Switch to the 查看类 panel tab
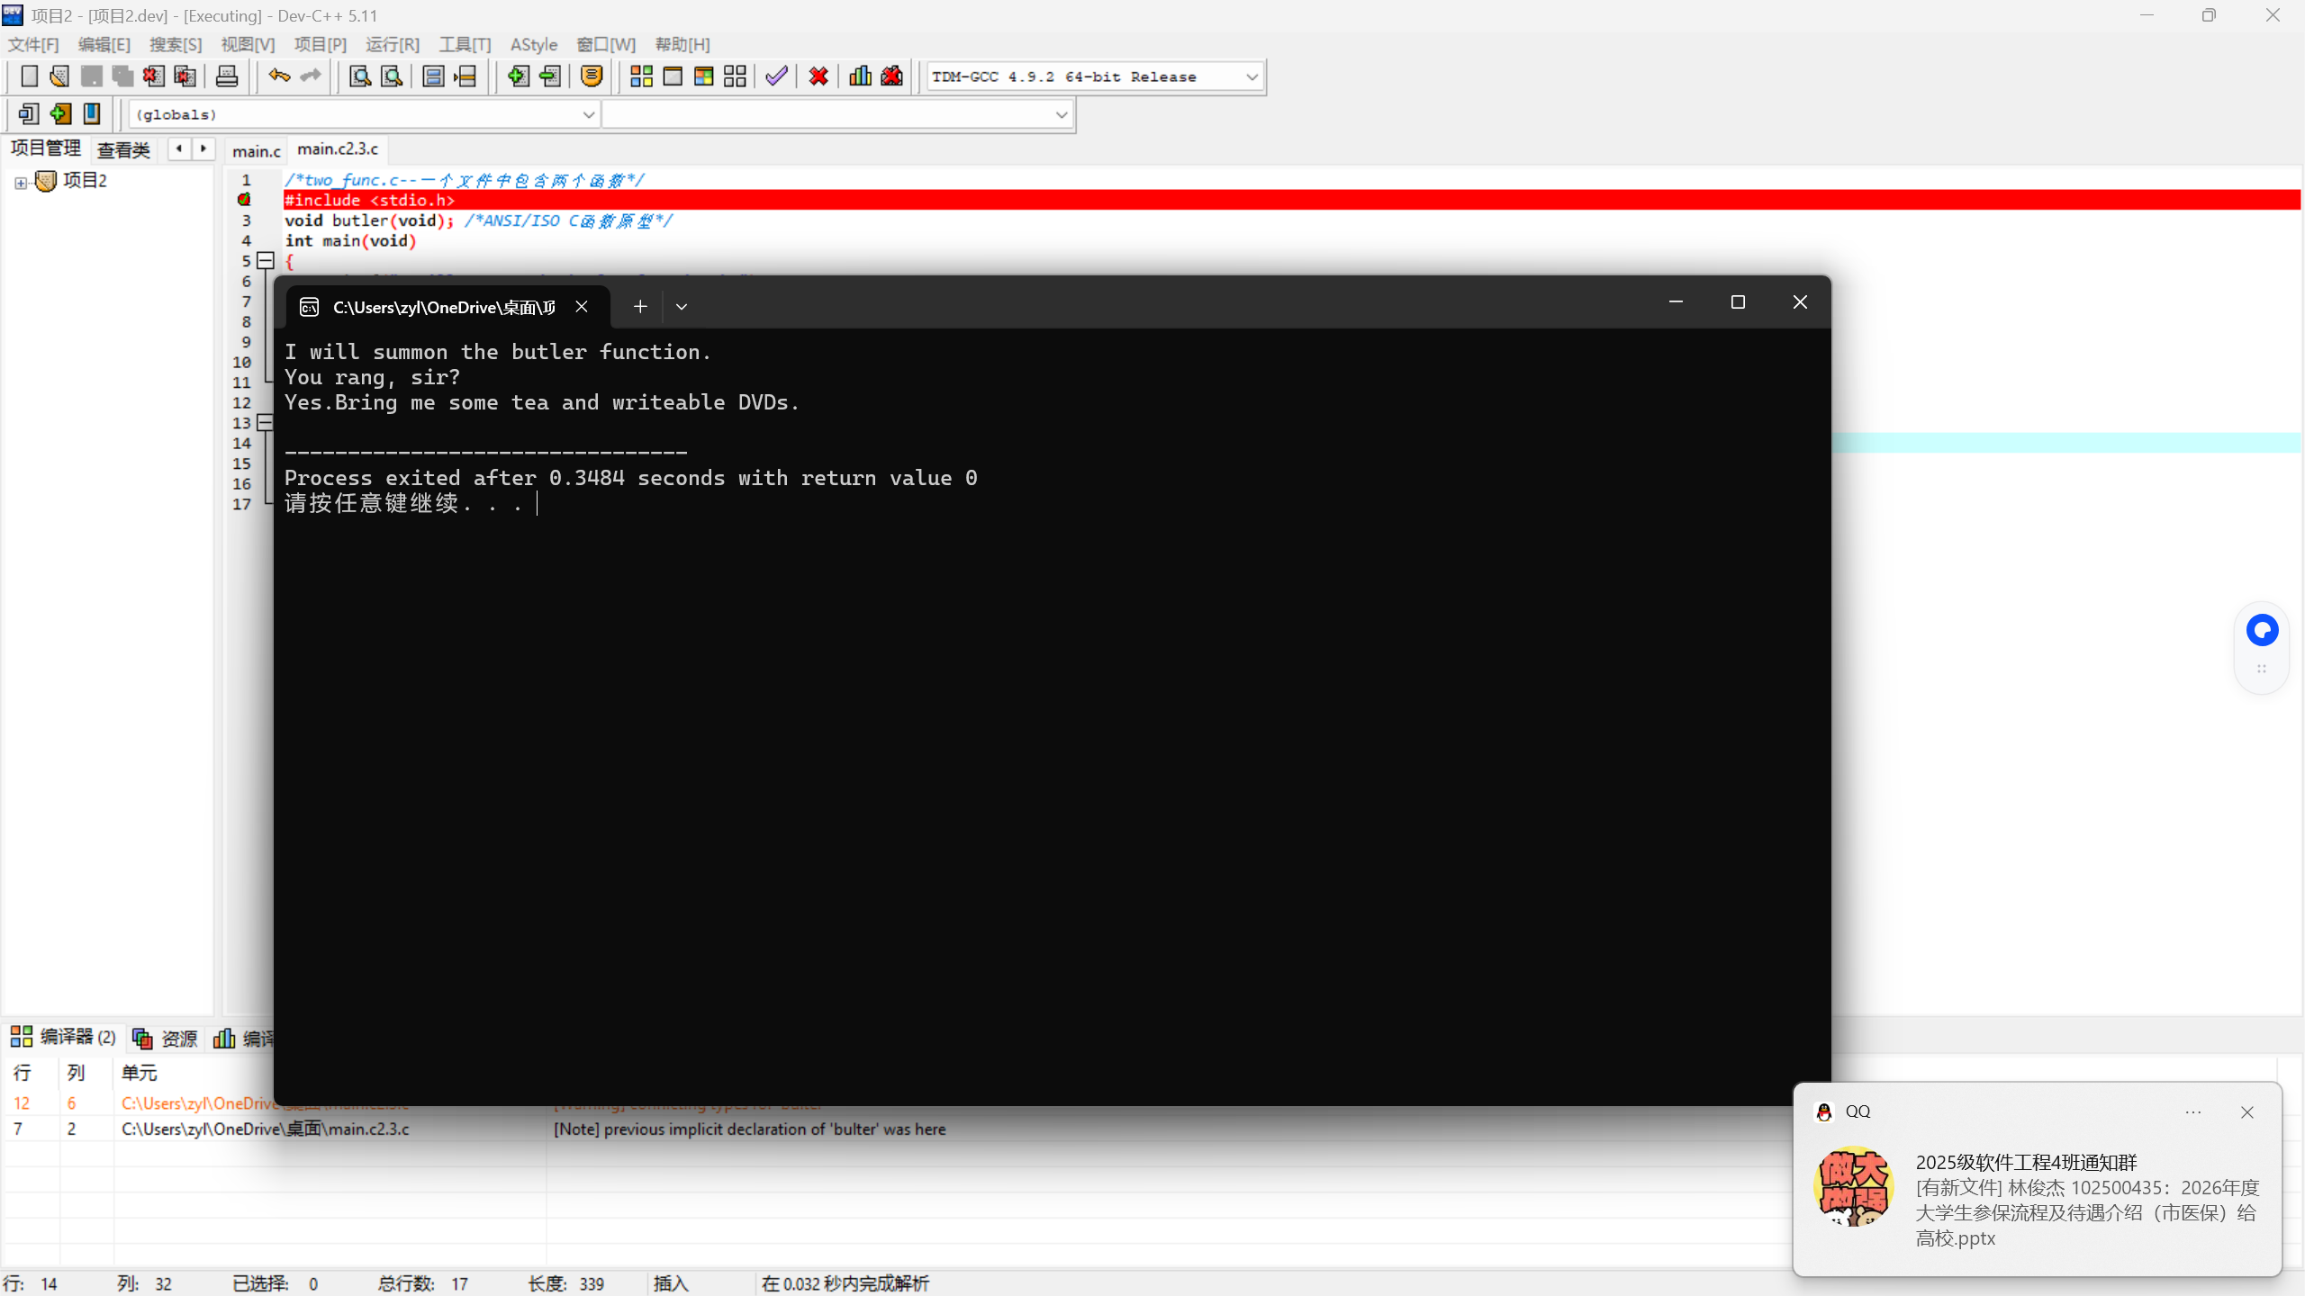2305x1296 pixels. (123, 150)
